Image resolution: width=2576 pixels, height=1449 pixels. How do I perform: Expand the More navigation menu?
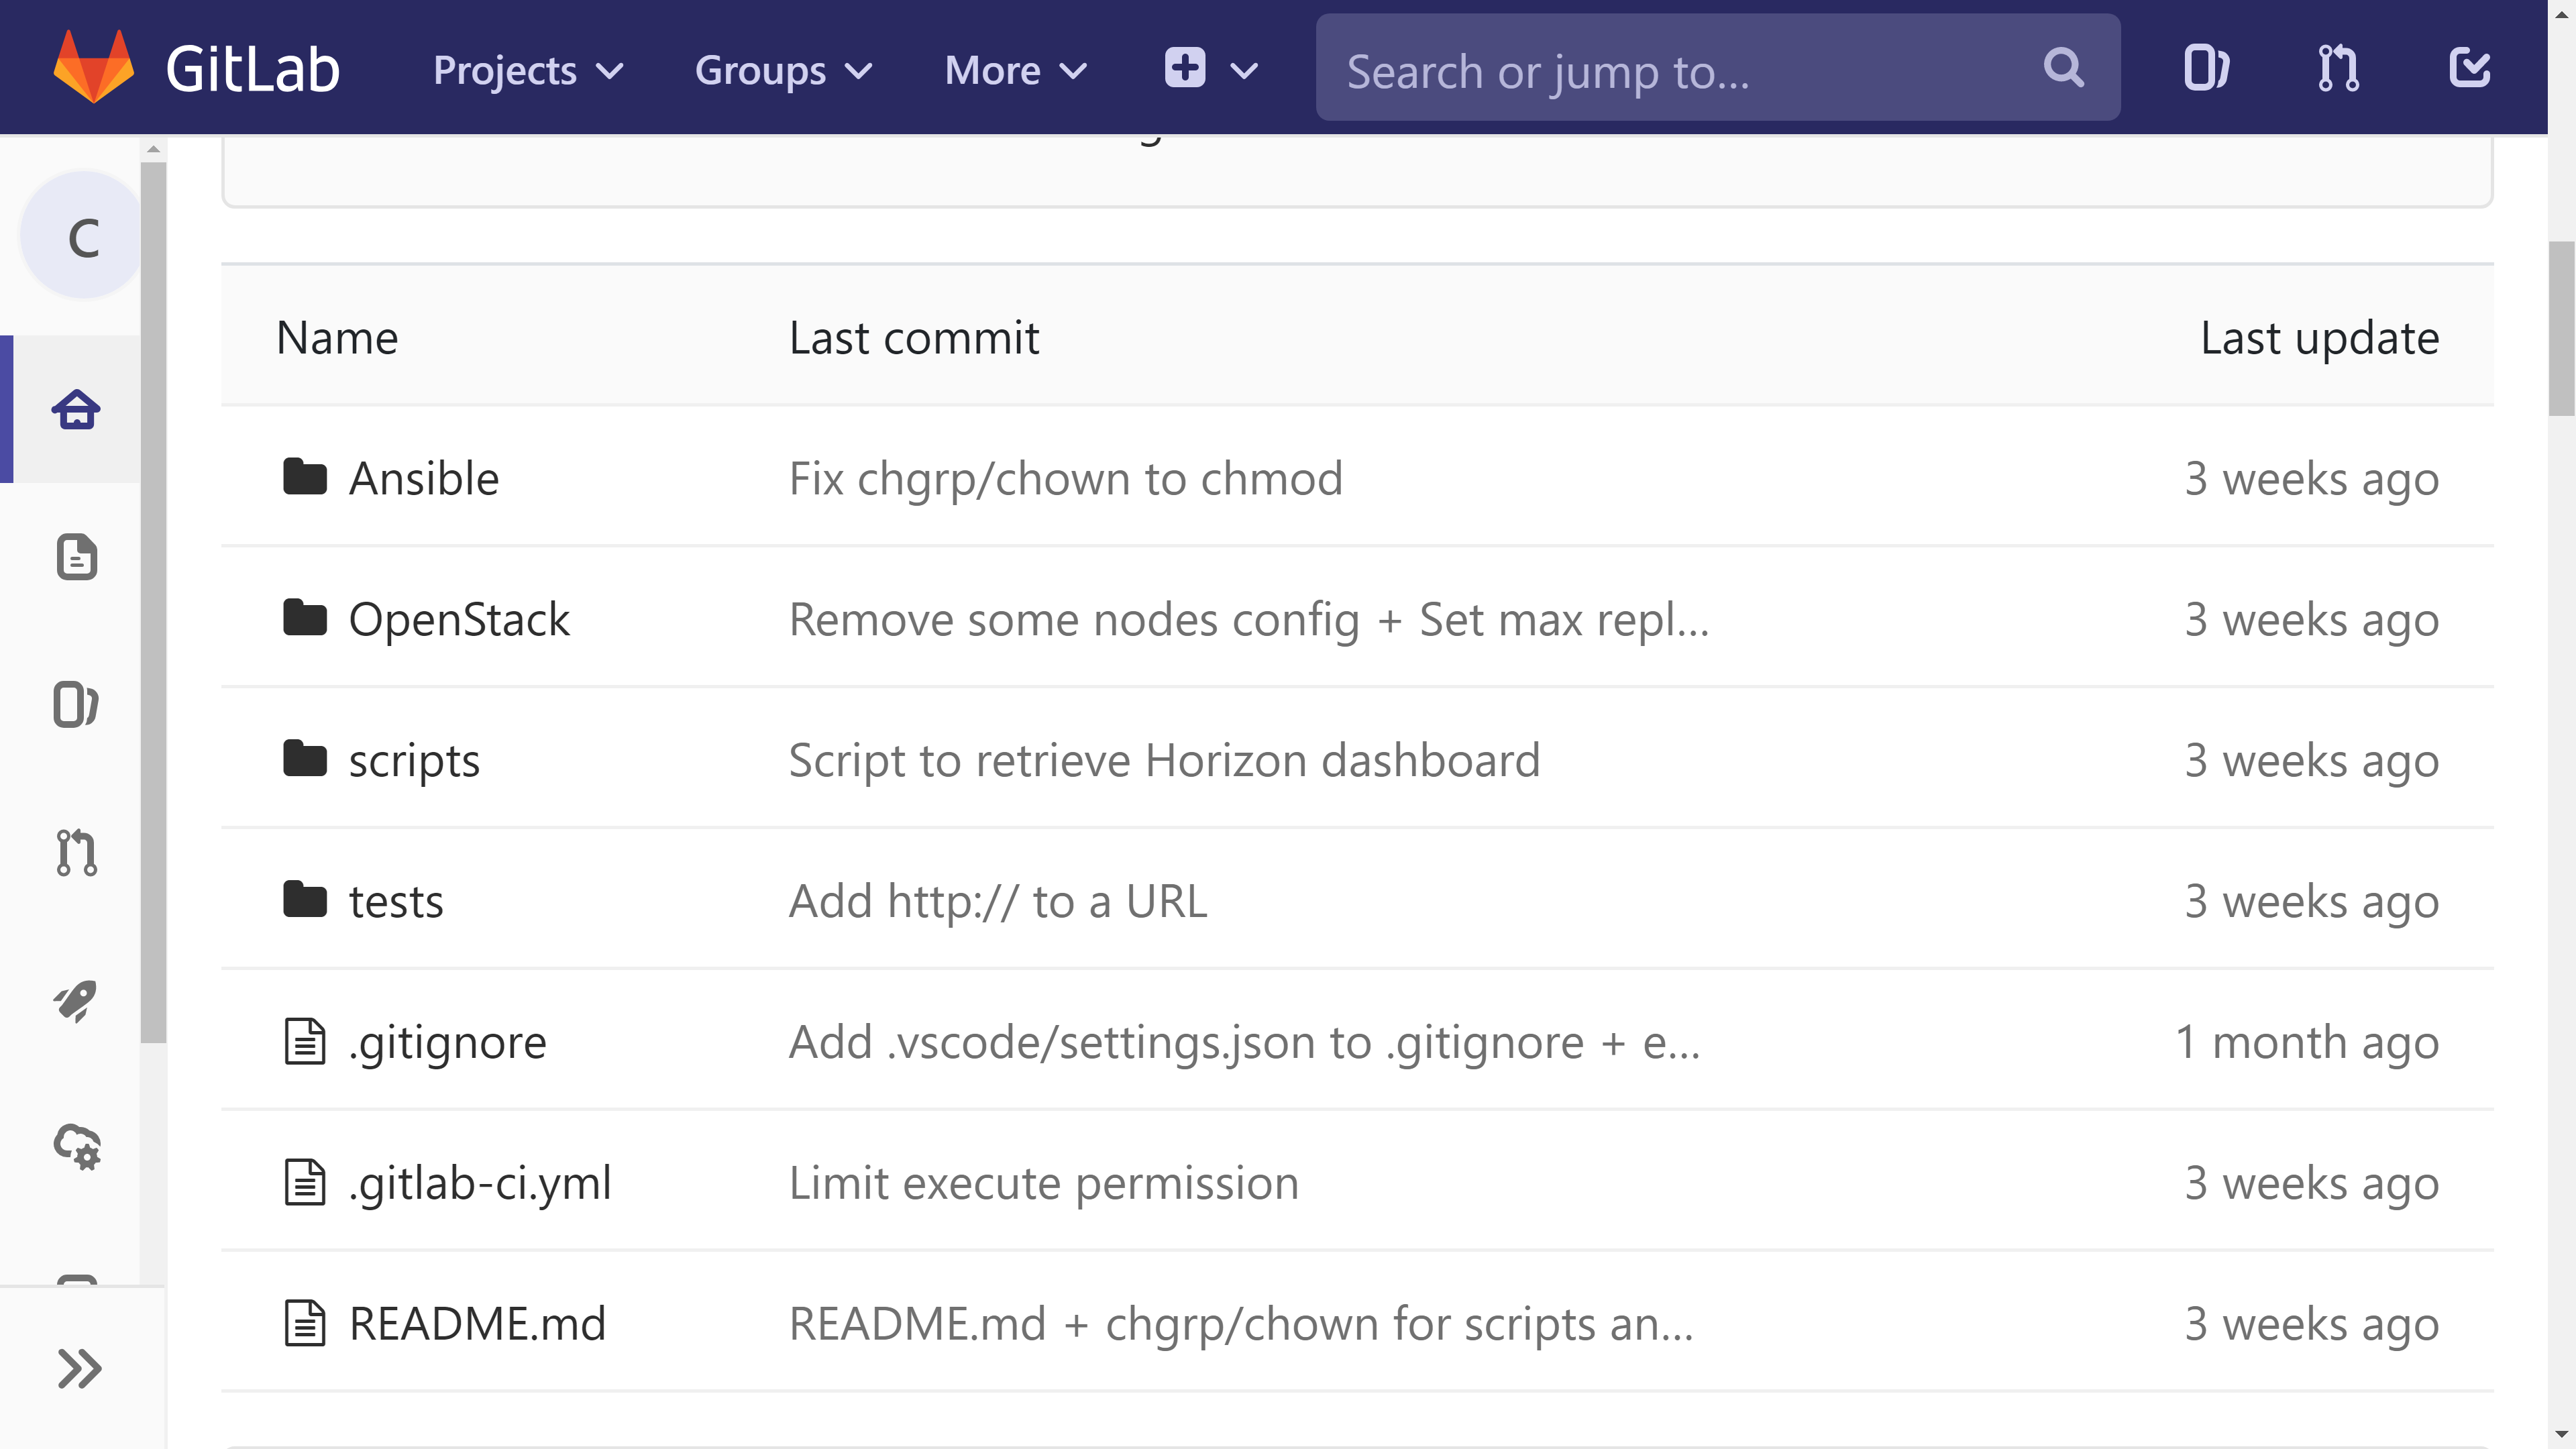pyautogui.click(x=1016, y=70)
